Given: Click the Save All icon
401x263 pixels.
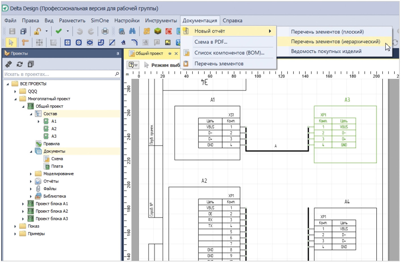Looking at the screenshot, I should click(x=23, y=31).
